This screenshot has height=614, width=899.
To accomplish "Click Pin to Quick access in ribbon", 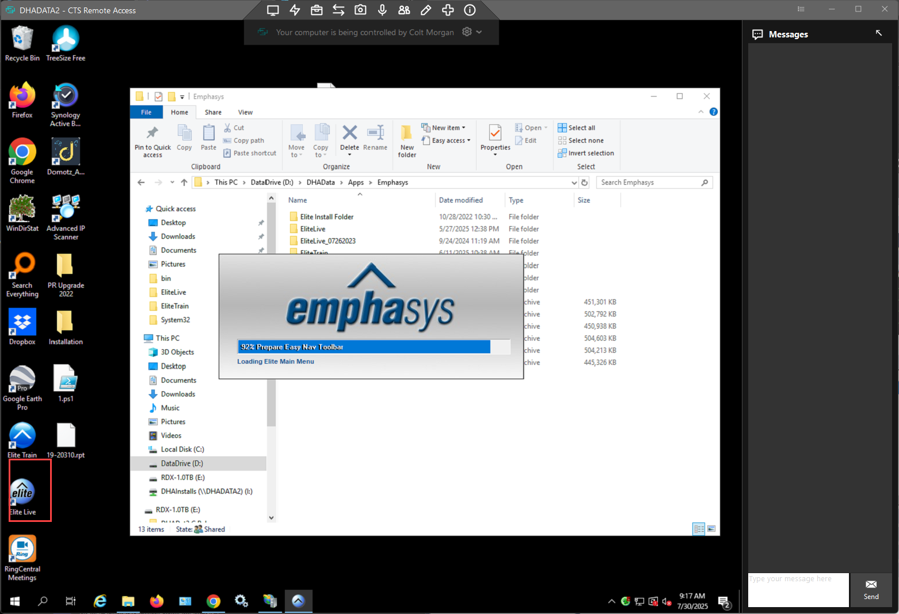I will (153, 141).
